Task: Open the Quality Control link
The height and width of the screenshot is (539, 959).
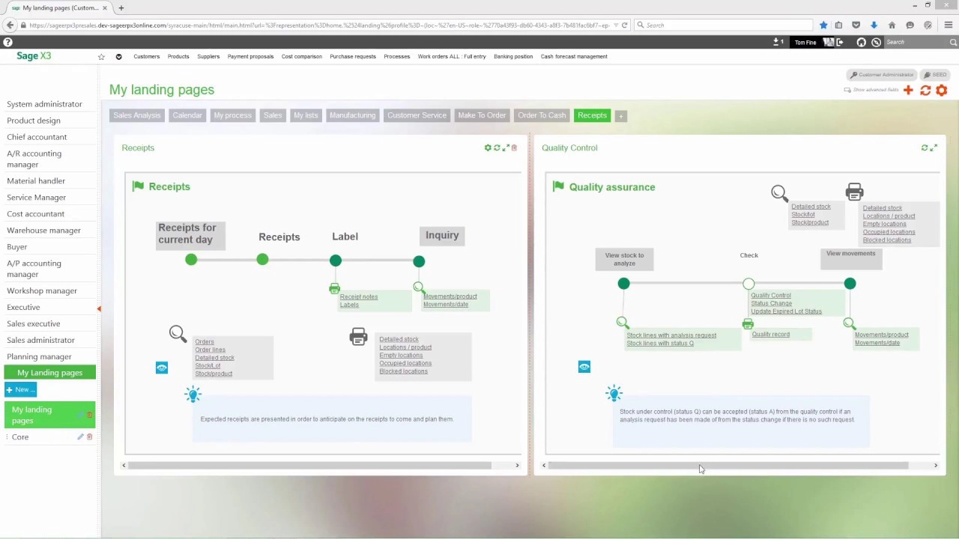Action: [x=771, y=296]
